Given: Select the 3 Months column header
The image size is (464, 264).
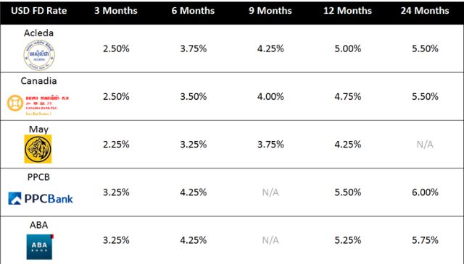Looking at the screenshot, I should point(116,11).
